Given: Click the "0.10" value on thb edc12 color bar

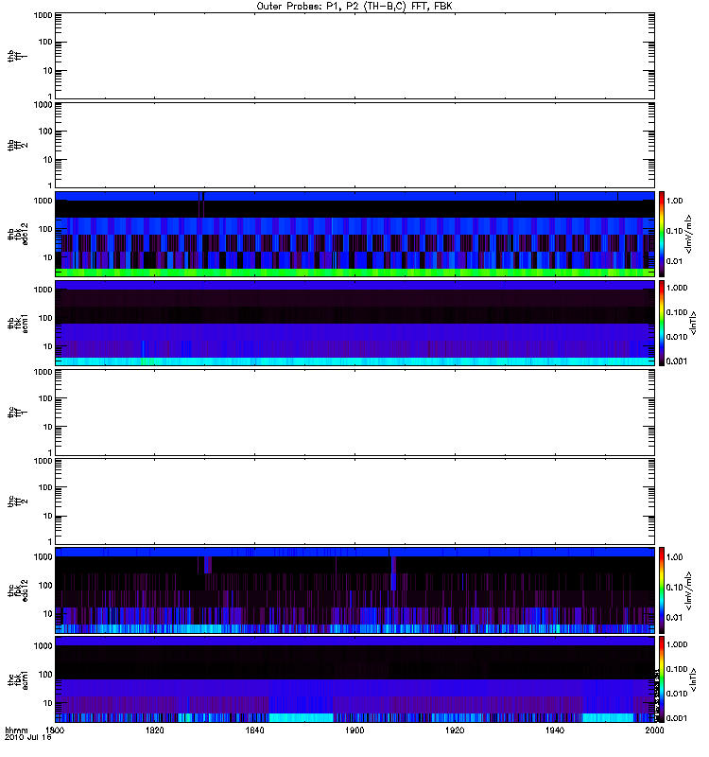Looking at the screenshot, I should point(674,231).
